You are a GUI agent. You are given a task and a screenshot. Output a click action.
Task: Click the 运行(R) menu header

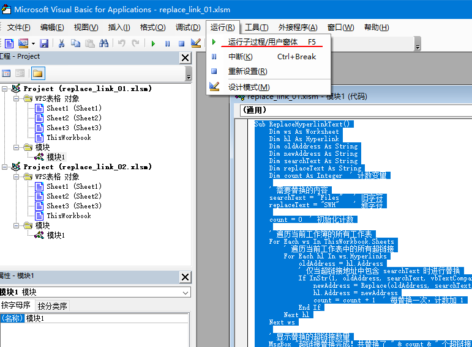(222, 27)
